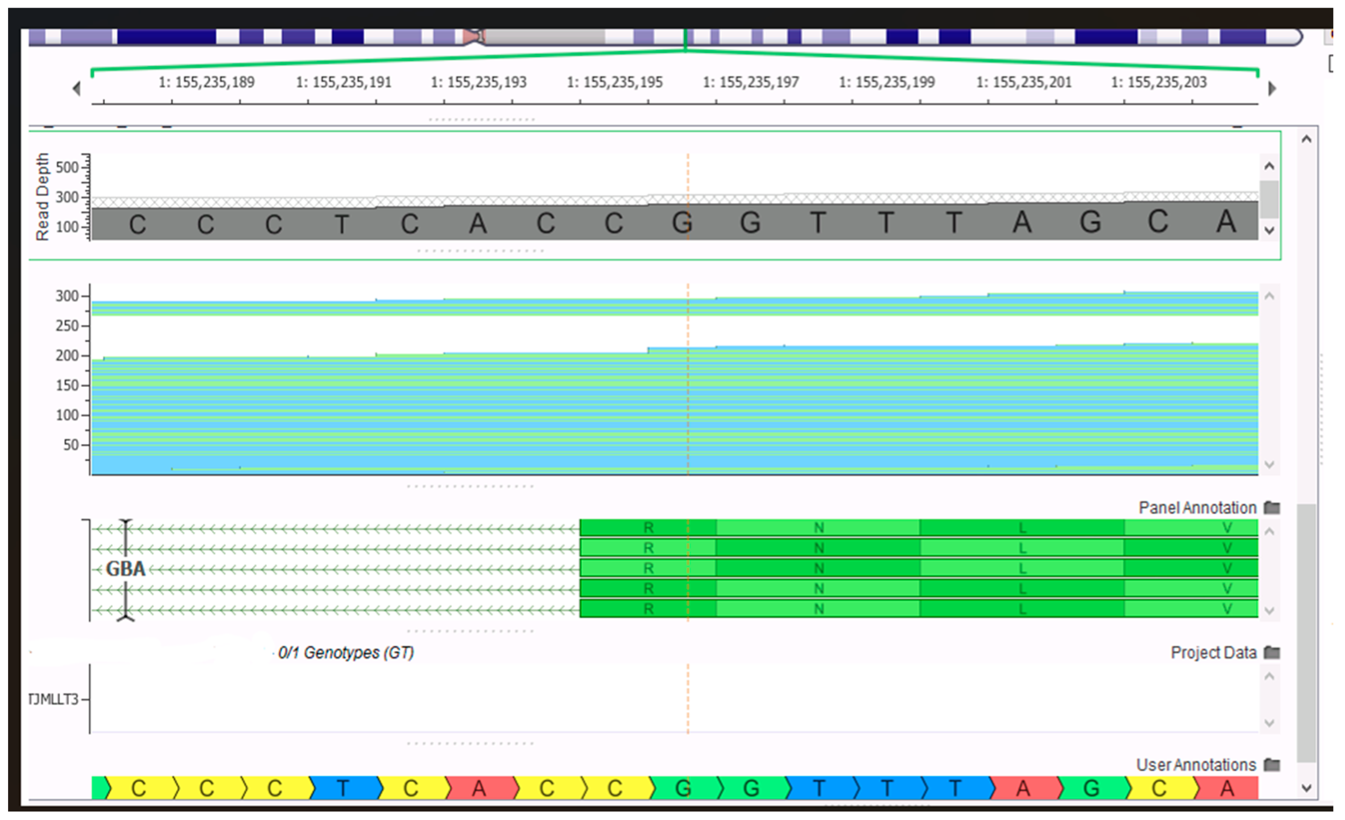Click red A base in User Annotations
The image size is (1345, 820).
tap(479, 788)
